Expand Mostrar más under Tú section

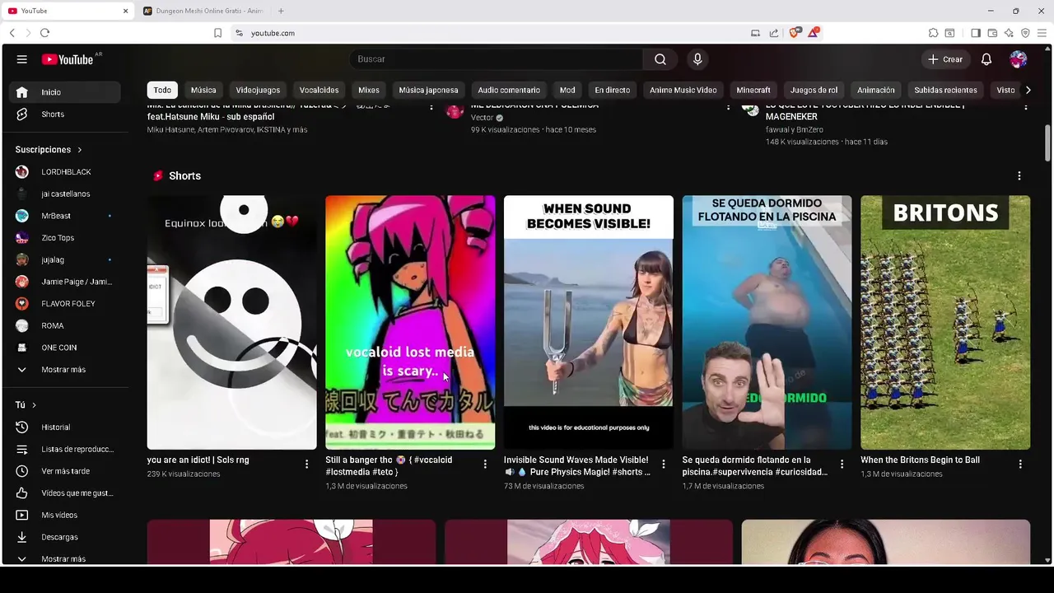pos(63,558)
